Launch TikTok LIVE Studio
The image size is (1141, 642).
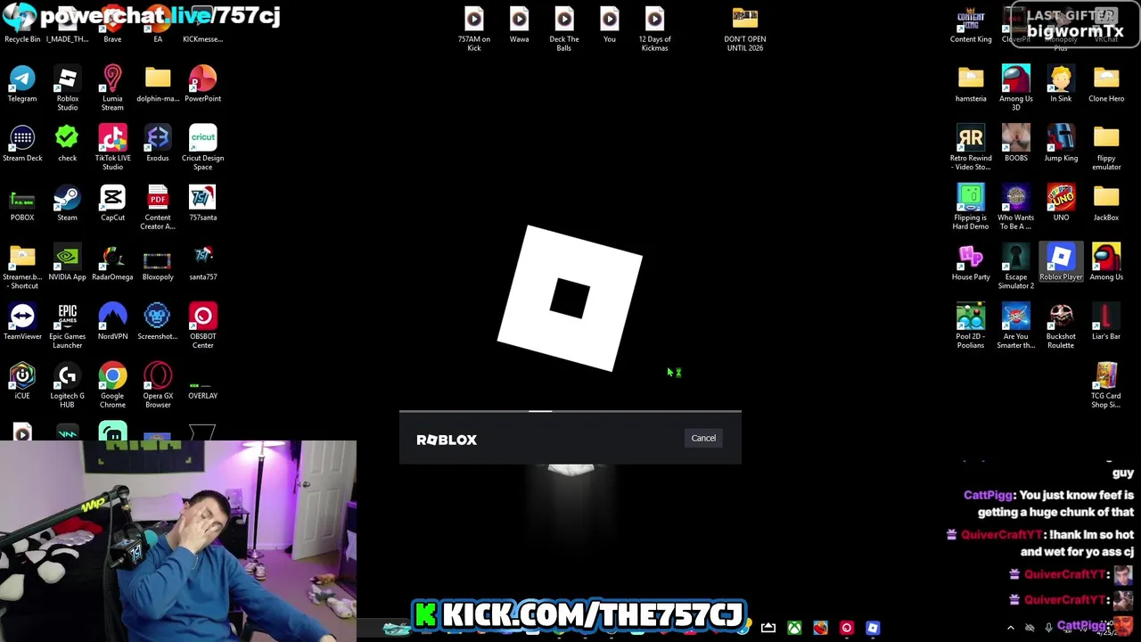click(112, 147)
